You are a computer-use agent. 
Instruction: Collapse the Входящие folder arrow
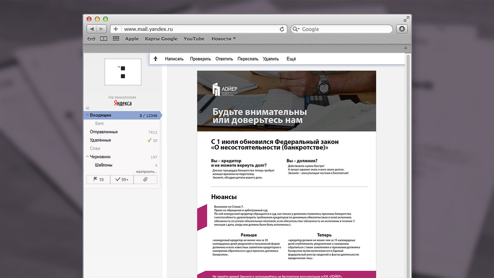click(87, 115)
